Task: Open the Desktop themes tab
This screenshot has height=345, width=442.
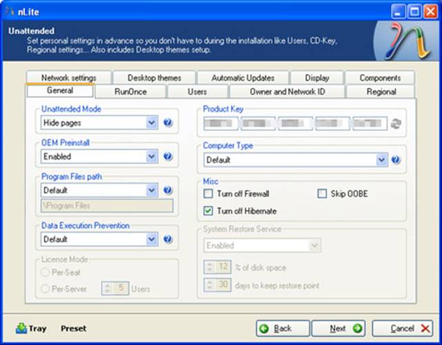Action: point(154,78)
